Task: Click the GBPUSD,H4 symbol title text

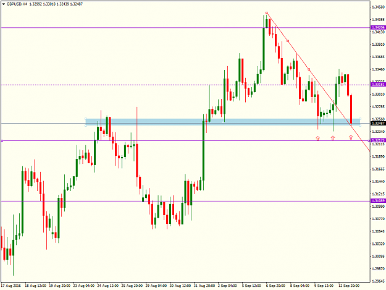Action: tap(17, 4)
